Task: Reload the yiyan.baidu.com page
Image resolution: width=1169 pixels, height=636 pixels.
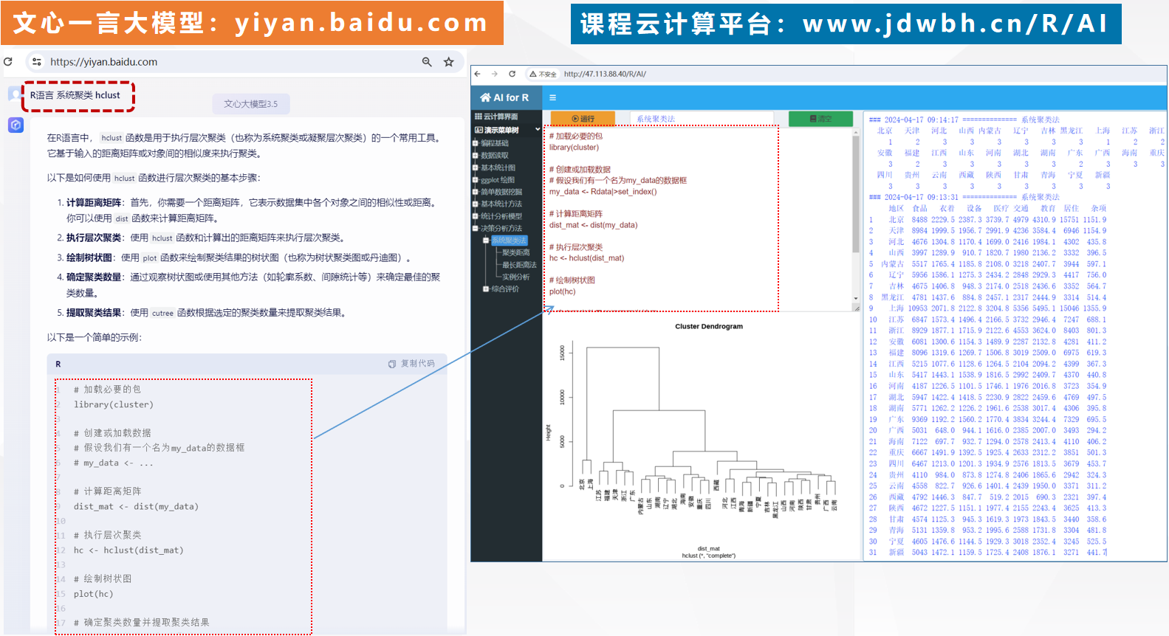Action: click(x=8, y=62)
